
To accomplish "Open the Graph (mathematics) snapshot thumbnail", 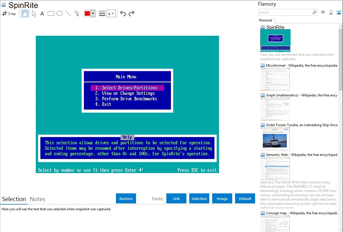I will (x=275, y=109).
